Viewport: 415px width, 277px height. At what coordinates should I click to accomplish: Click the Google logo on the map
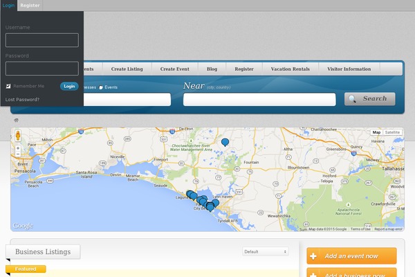(x=23, y=226)
